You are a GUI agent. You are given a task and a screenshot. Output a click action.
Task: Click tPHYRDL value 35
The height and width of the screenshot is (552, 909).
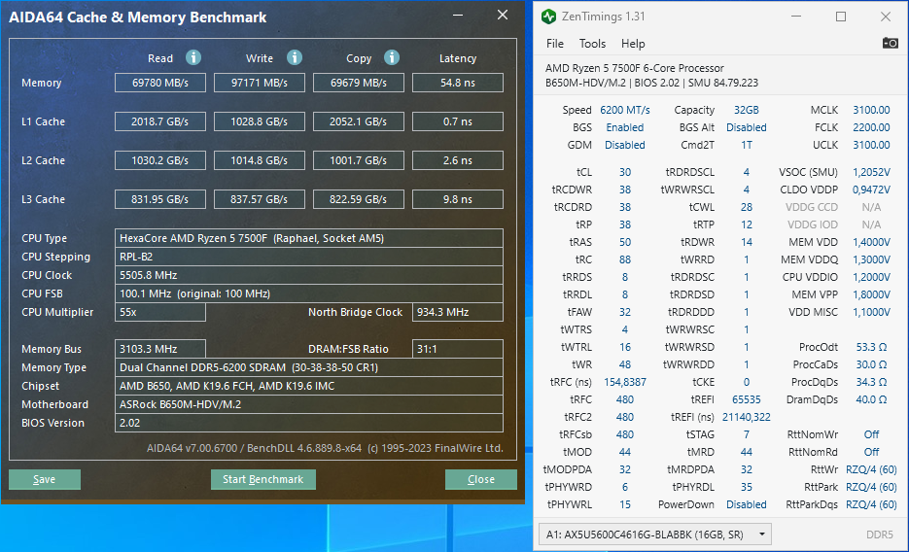(x=747, y=487)
